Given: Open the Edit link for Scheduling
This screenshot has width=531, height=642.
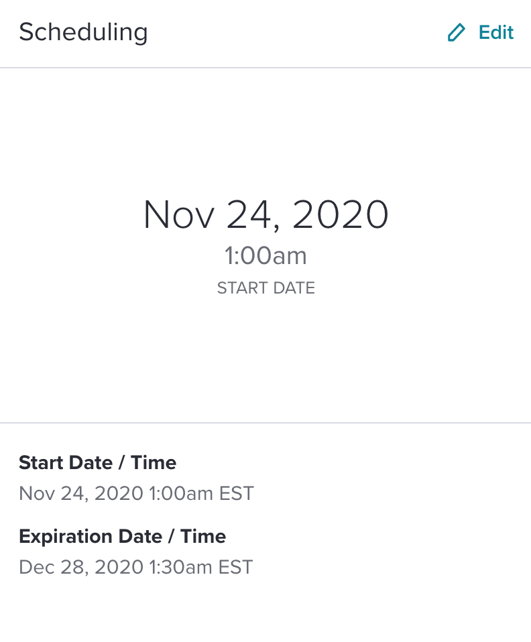Looking at the screenshot, I should point(480,32).
